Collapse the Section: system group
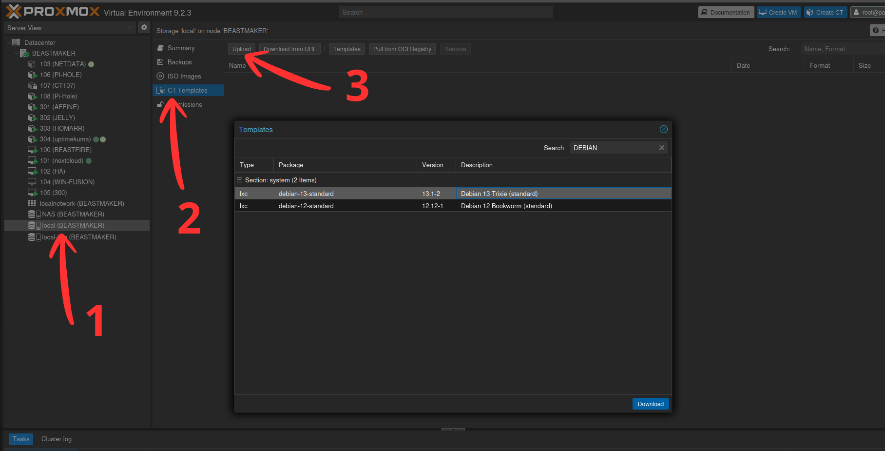Image resolution: width=885 pixels, height=451 pixels. (239, 180)
